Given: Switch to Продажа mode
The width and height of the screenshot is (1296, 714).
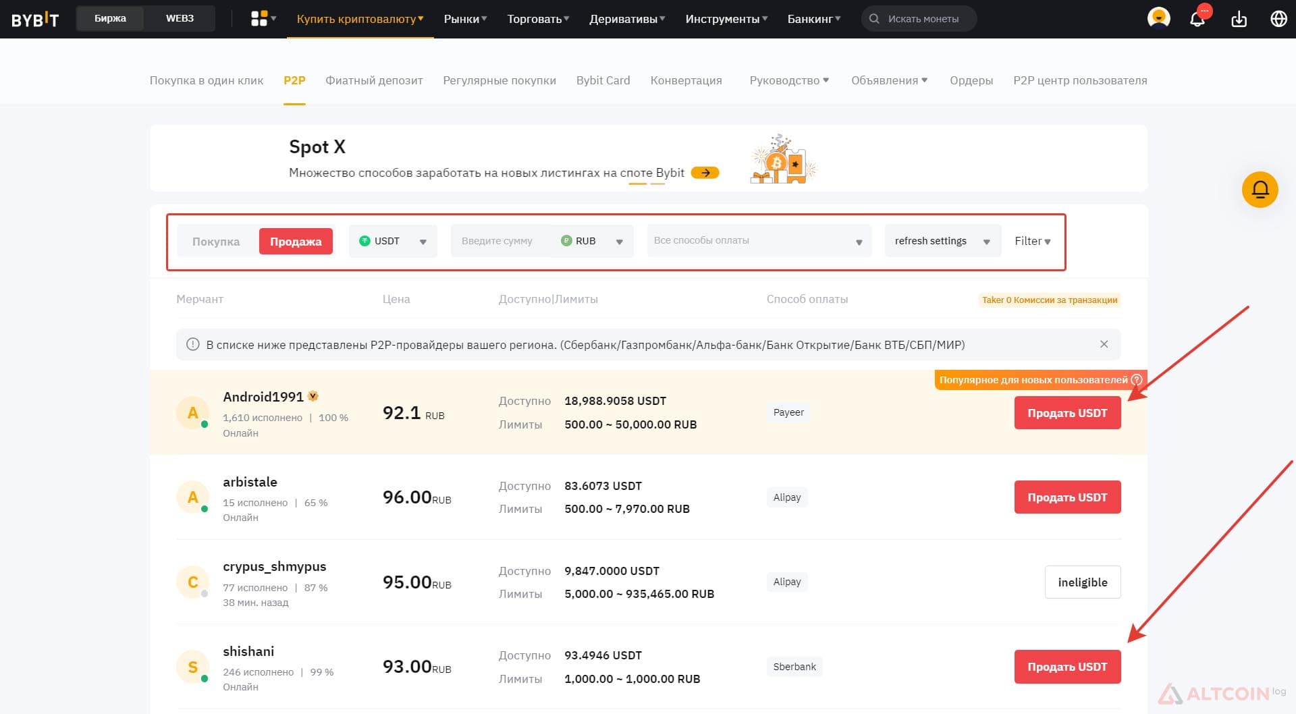Looking at the screenshot, I should [x=296, y=241].
